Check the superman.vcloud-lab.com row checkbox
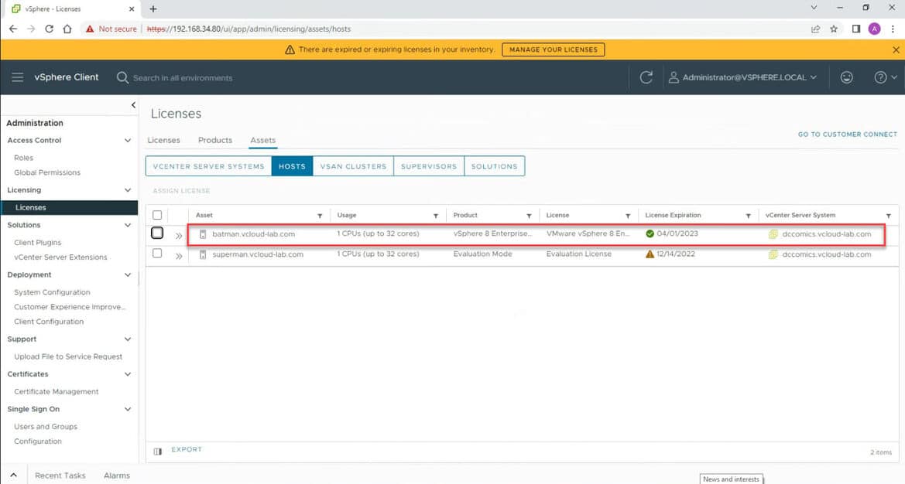Screen dimensions: 905x484 tap(157, 254)
